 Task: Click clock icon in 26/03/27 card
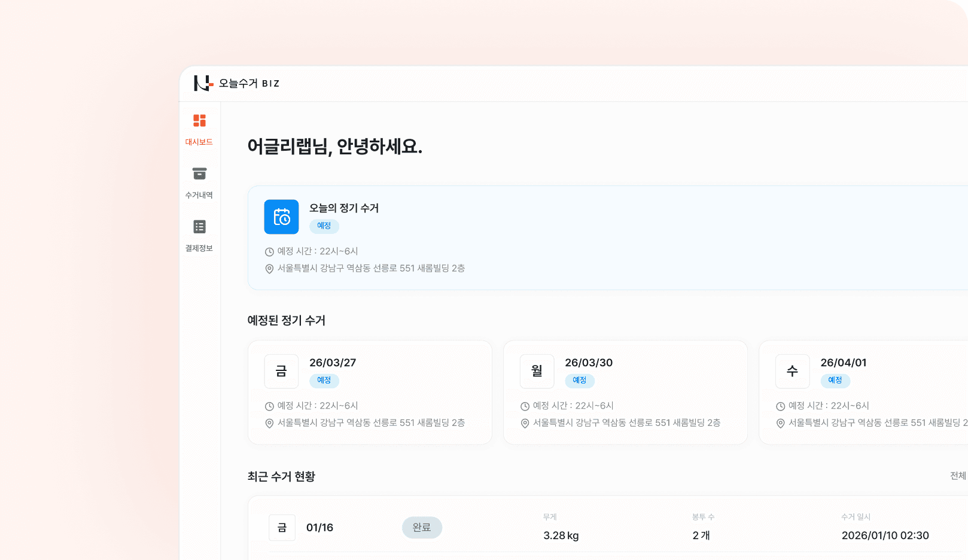[269, 406]
